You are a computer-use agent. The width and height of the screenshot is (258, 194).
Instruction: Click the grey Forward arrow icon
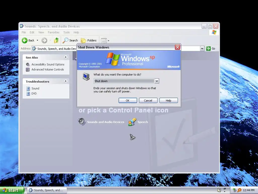click(44, 40)
